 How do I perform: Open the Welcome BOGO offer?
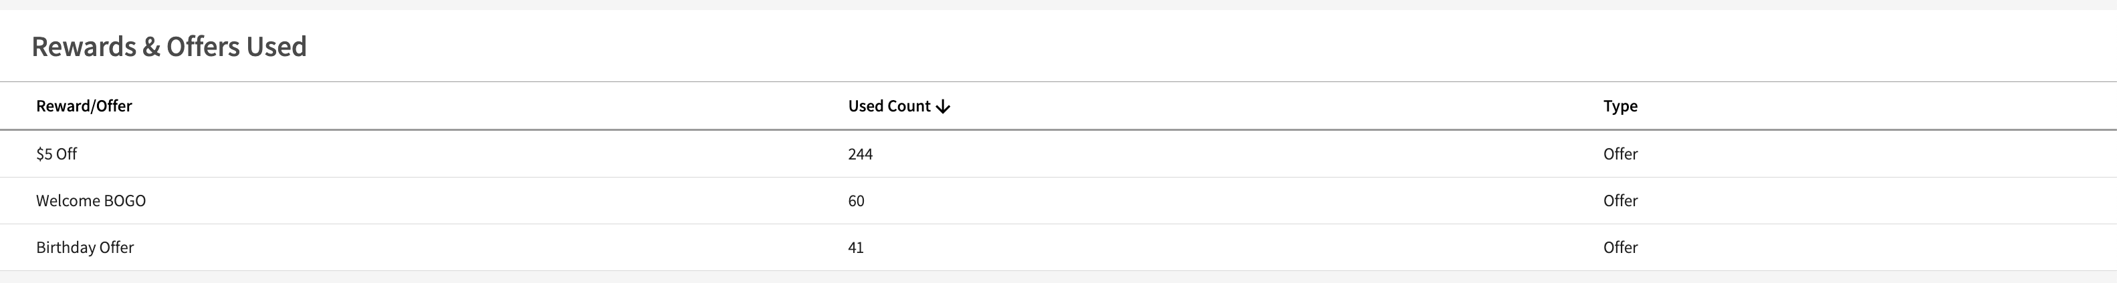pyautogui.click(x=90, y=201)
